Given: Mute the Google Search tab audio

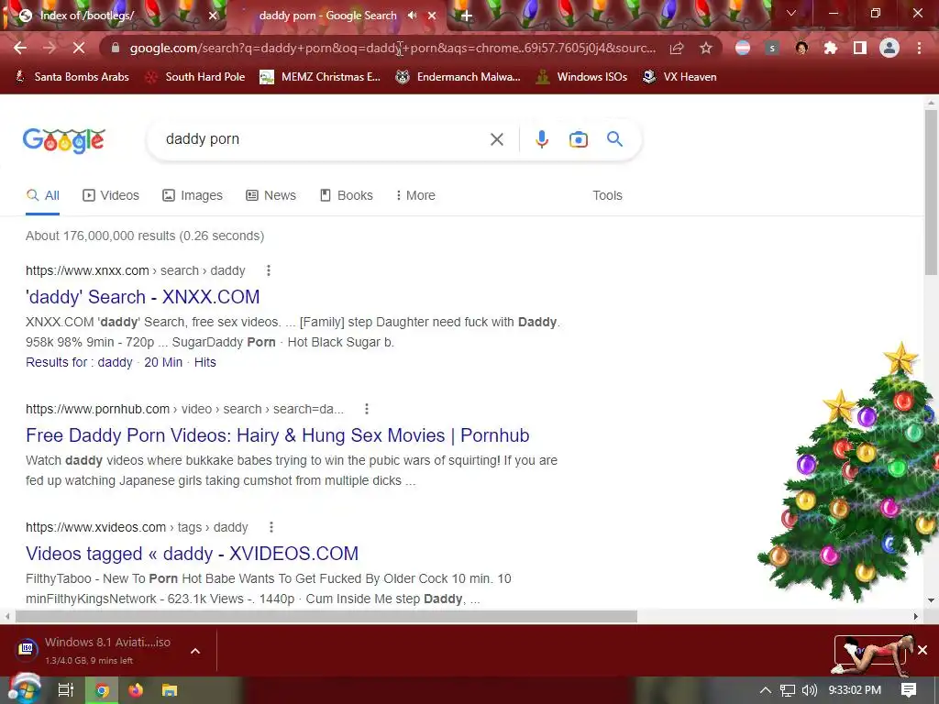Looking at the screenshot, I should (412, 16).
